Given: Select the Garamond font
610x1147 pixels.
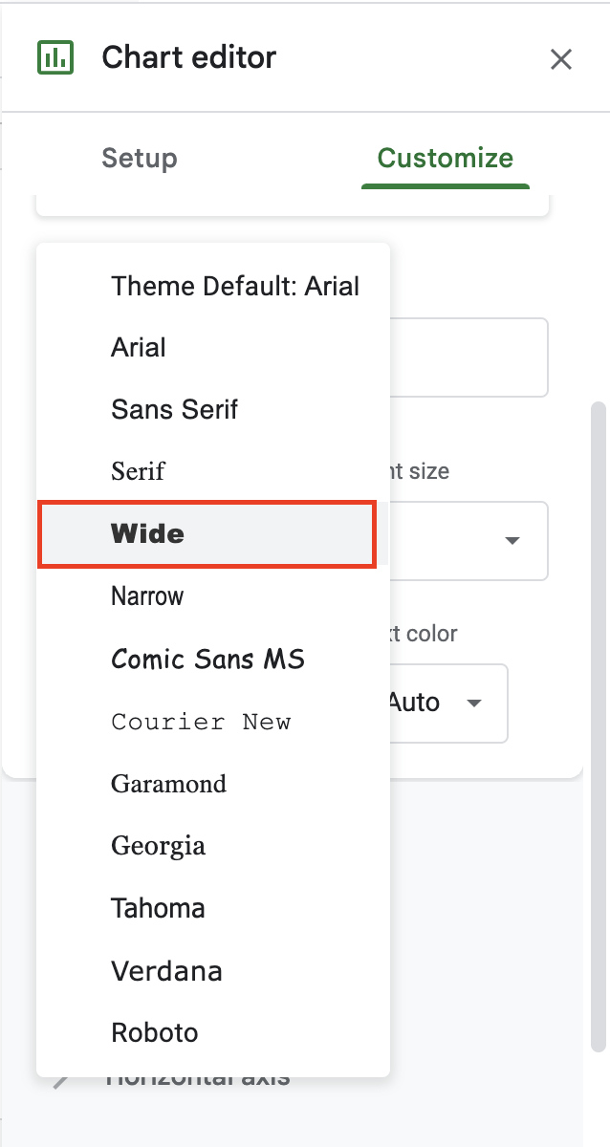Looking at the screenshot, I should (169, 784).
